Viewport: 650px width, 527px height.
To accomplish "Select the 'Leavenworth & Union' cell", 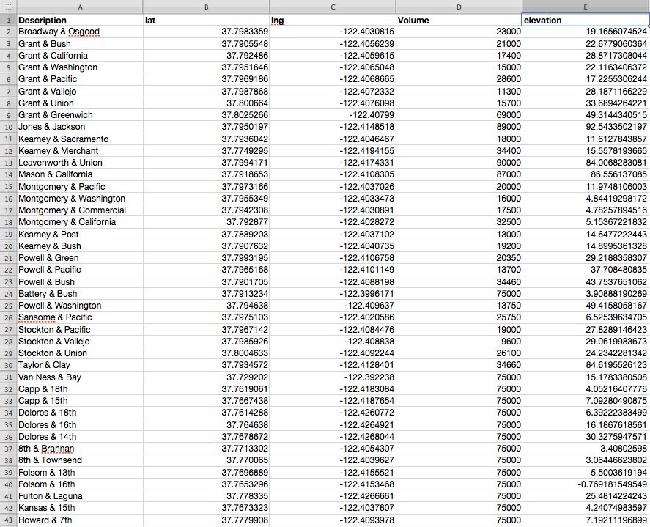I will click(x=80, y=163).
